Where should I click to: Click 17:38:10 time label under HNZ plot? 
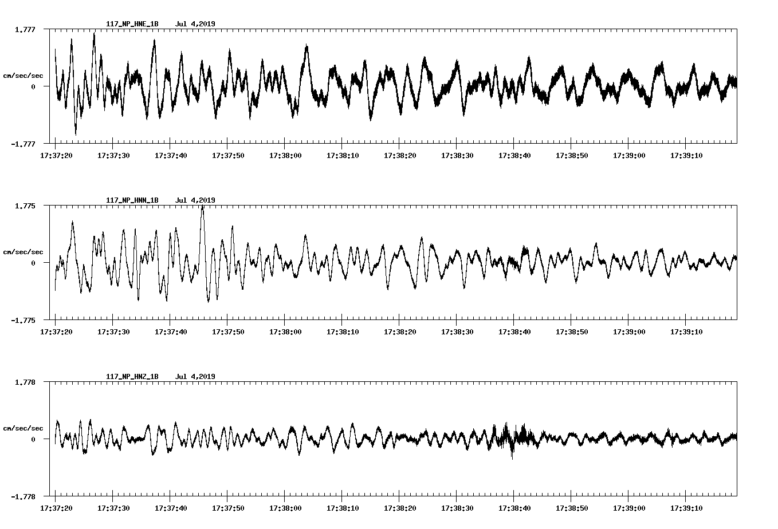coord(343,508)
